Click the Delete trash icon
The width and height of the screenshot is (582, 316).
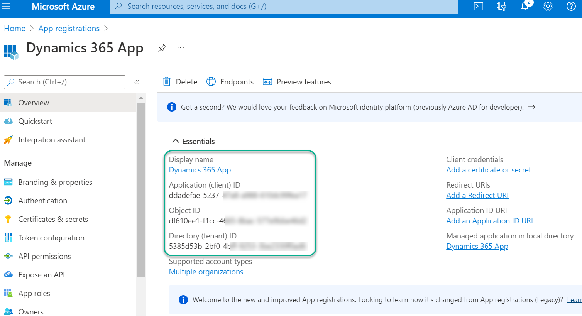(166, 81)
